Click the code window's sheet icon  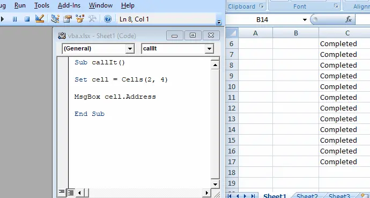tap(62, 35)
